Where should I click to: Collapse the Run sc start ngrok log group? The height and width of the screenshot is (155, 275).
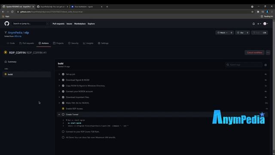pyautogui.click(x=67, y=120)
